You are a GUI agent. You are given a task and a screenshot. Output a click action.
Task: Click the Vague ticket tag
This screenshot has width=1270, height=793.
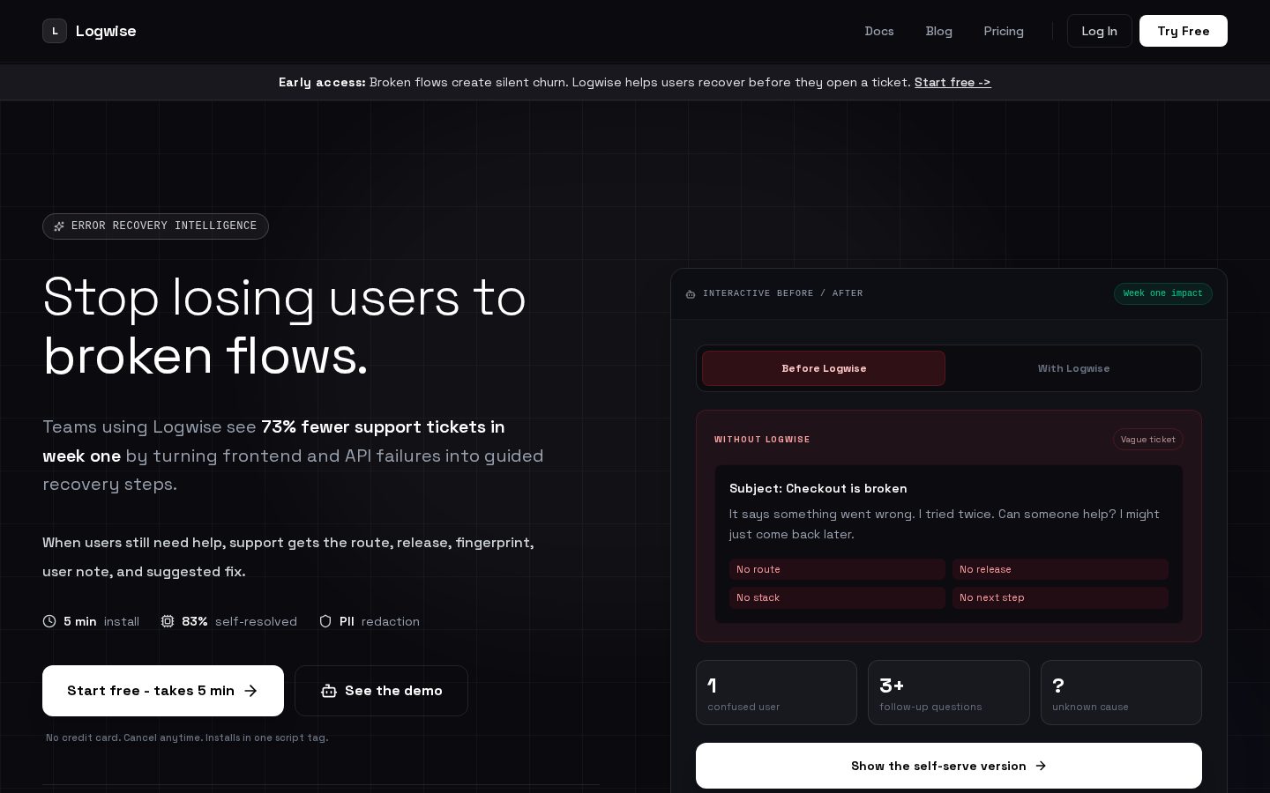click(x=1148, y=439)
